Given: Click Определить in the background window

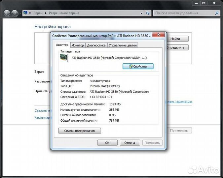Looking at the screenshot, I should click(177, 47).
